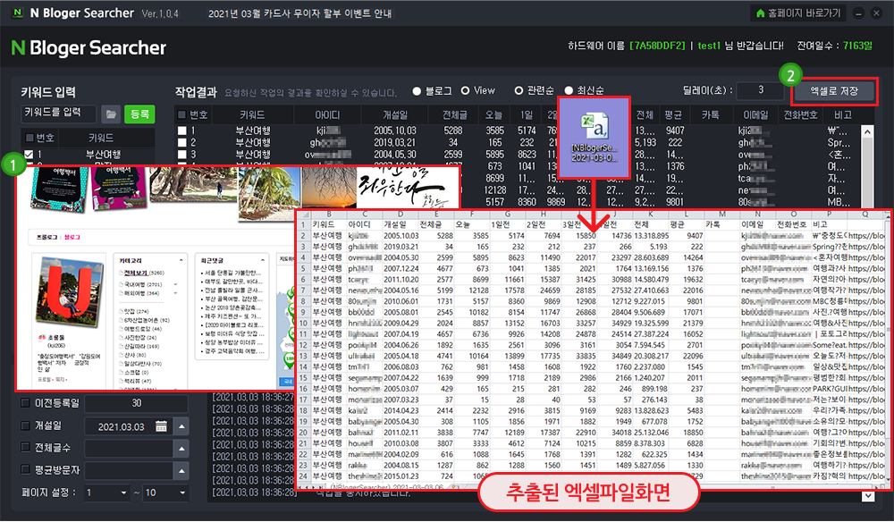Check result row 3 checkbox
This screenshot has width=894, height=522.
(181, 154)
